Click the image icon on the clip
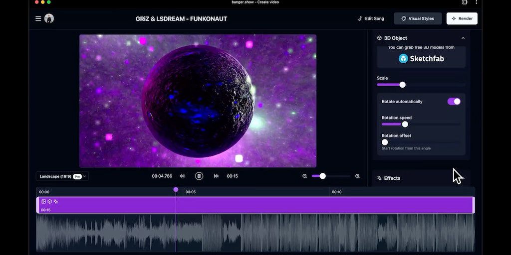The height and width of the screenshot is (255, 511). click(43, 201)
